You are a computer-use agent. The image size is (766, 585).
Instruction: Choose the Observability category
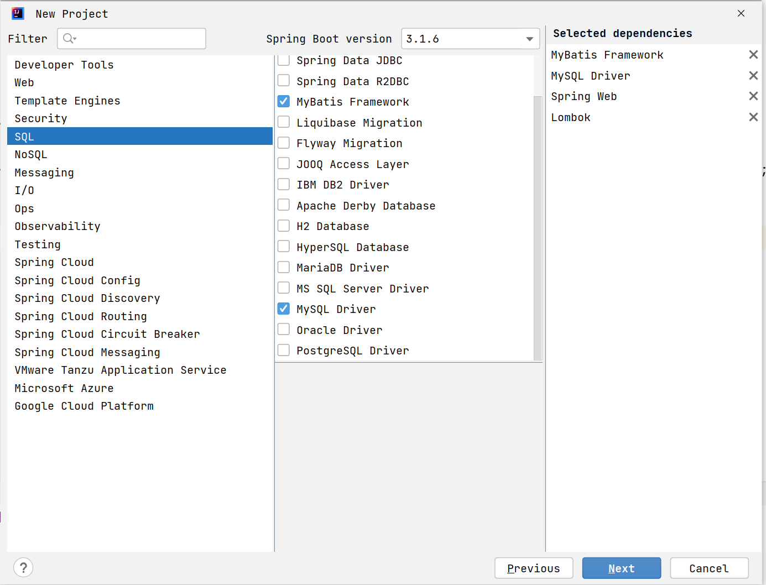coord(140,226)
